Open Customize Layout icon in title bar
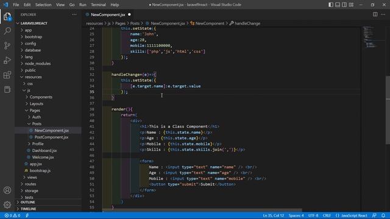The width and height of the screenshot is (390, 219). [351, 5]
